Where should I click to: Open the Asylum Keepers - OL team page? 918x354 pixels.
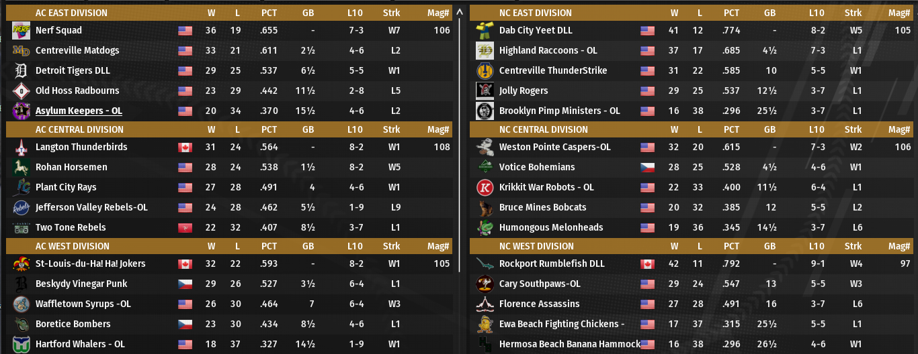tap(79, 111)
